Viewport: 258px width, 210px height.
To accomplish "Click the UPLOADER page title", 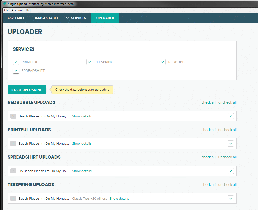I will 25,32.
